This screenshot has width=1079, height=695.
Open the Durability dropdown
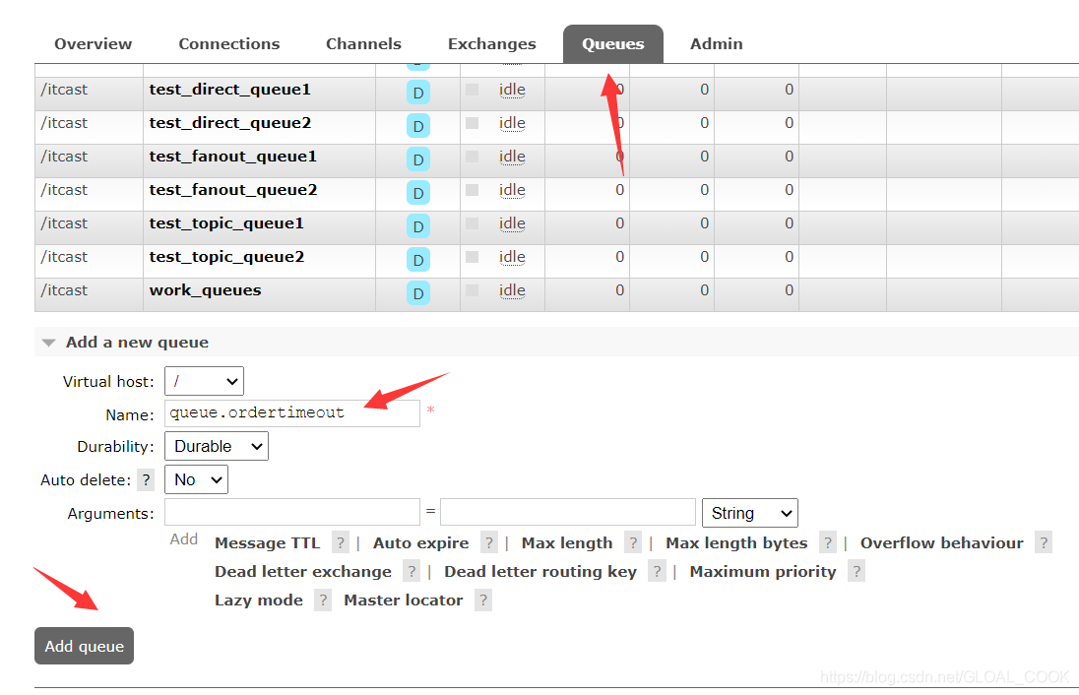pyautogui.click(x=216, y=447)
